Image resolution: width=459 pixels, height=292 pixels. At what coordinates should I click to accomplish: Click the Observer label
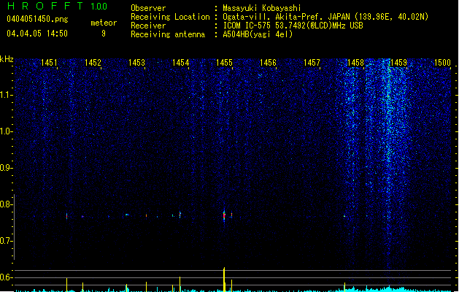point(148,8)
